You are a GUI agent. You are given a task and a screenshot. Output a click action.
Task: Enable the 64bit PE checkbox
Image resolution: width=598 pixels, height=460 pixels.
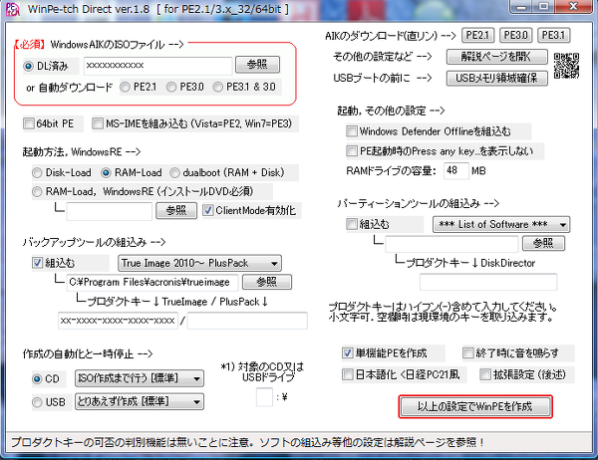tap(30, 124)
